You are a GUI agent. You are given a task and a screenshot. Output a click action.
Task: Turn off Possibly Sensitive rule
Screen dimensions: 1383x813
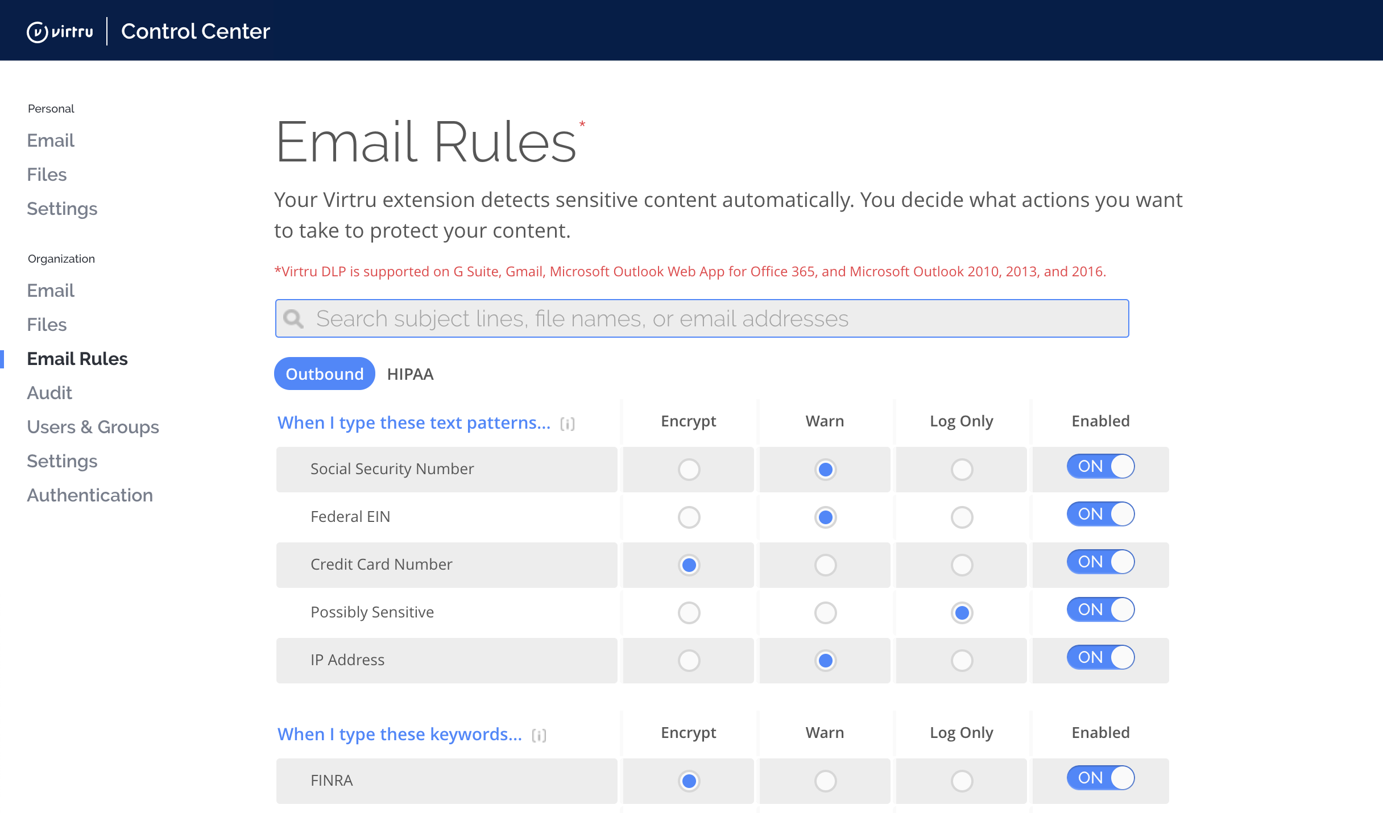(1100, 609)
